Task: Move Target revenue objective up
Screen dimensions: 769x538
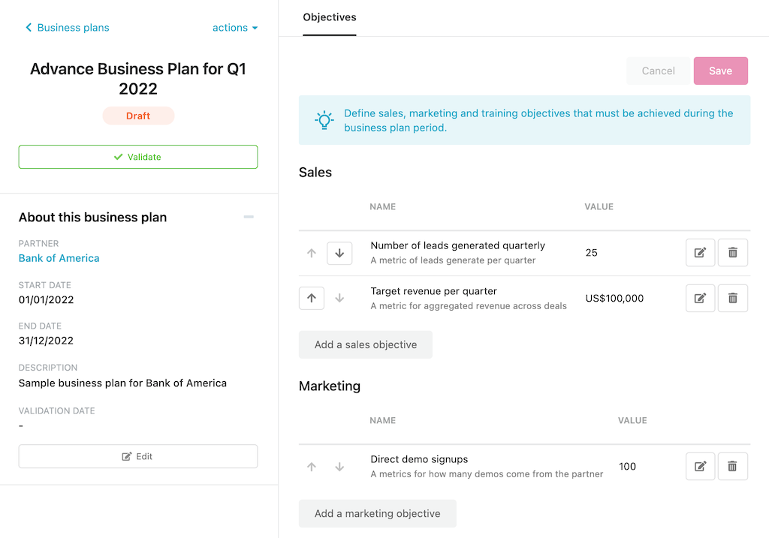Action: click(312, 298)
